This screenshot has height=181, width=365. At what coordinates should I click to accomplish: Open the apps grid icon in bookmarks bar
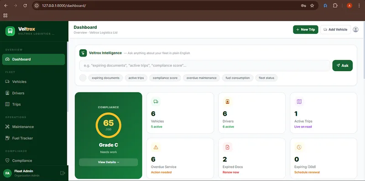pyautogui.click(x=5, y=16)
